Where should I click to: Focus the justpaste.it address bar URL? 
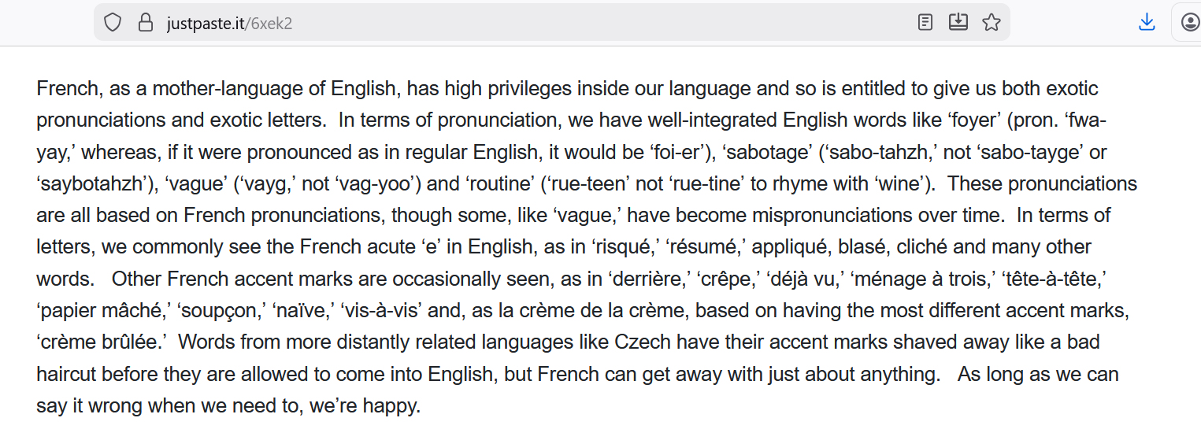tap(230, 23)
